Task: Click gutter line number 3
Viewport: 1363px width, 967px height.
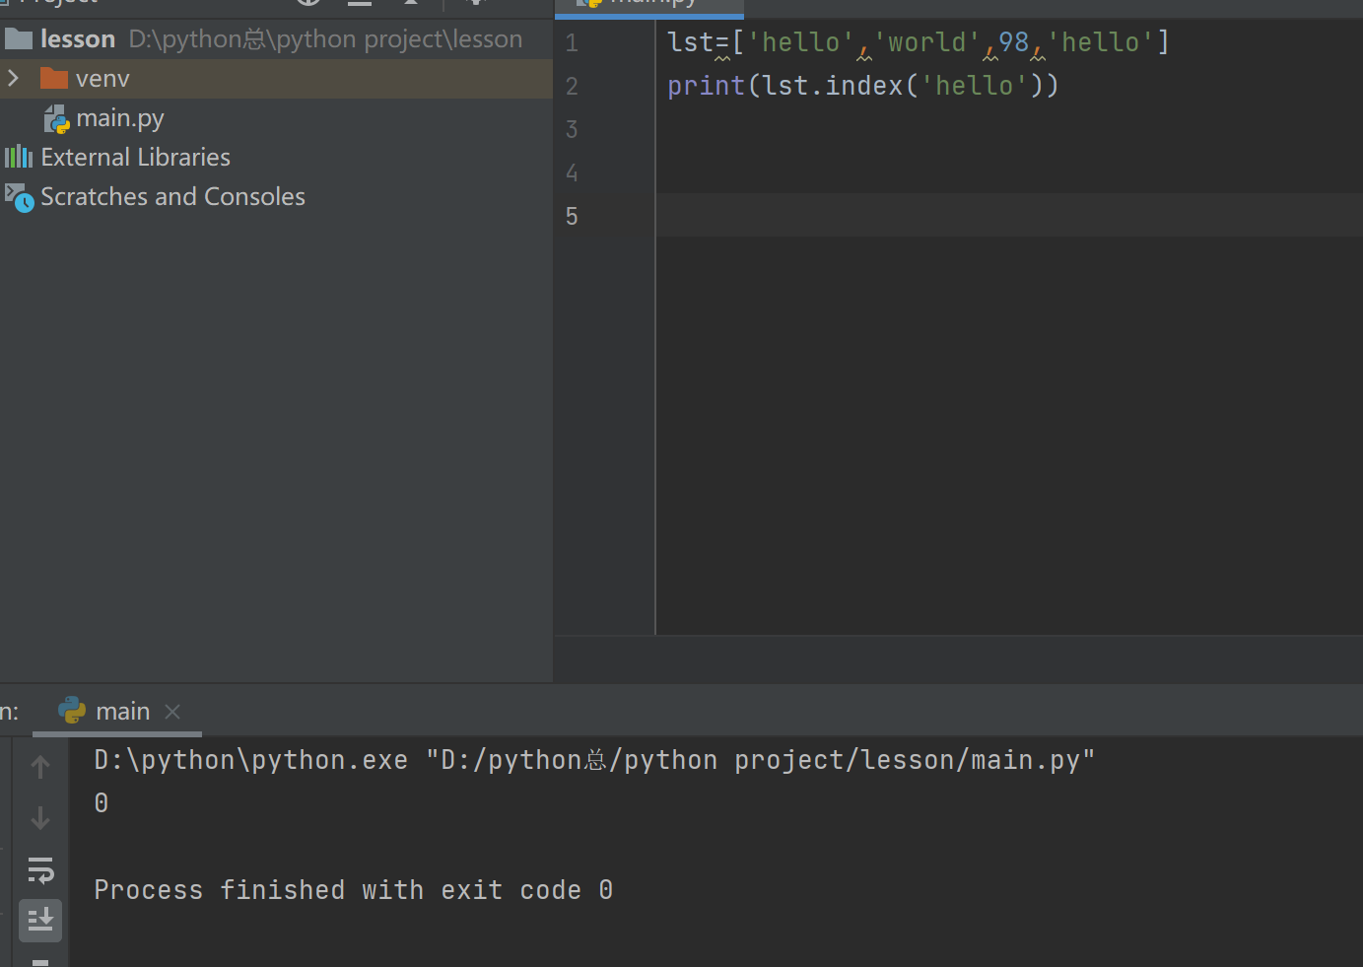Action: pyautogui.click(x=572, y=130)
